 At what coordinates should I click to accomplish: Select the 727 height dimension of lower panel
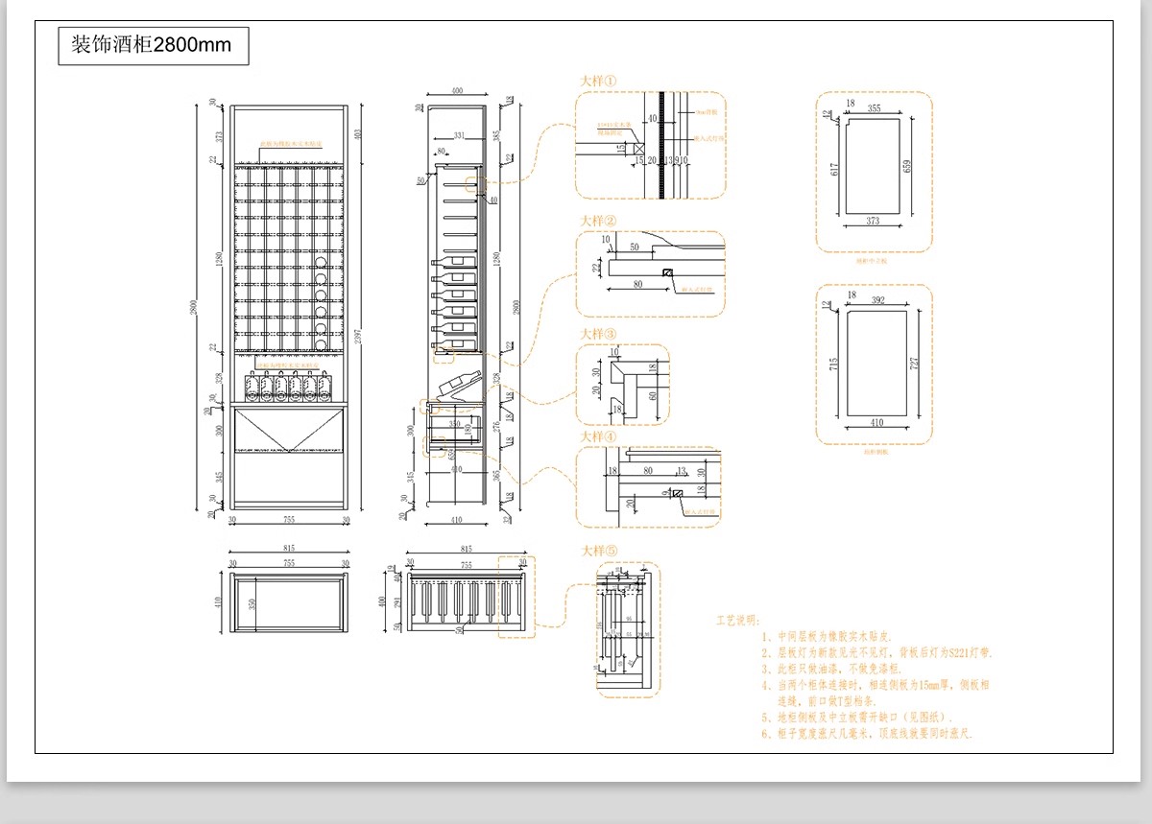point(916,364)
